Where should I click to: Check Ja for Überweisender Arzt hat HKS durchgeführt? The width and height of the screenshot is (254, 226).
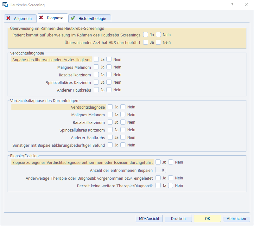pyautogui.click(x=146, y=42)
